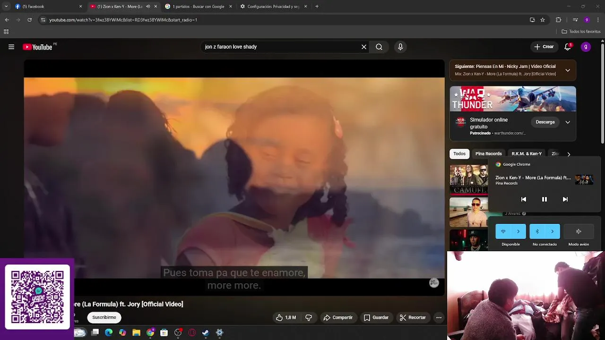The height and width of the screenshot is (340, 605).
Task: Click the address bar URL
Action: (x=123, y=20)
